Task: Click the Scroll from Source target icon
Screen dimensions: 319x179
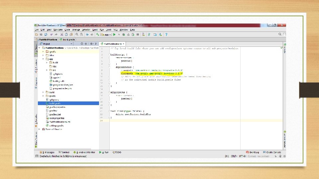Action: [x=82, y=44]
